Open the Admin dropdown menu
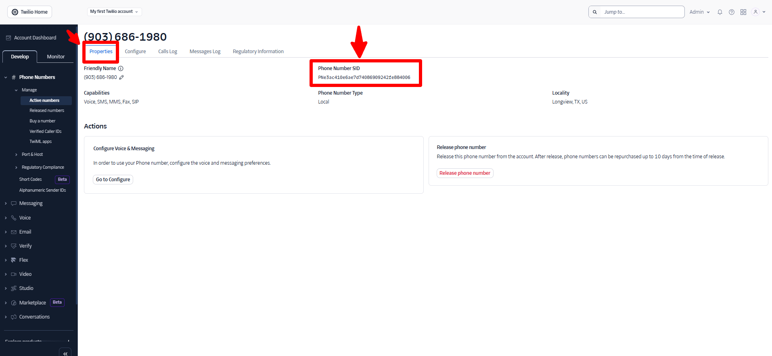 point(699,12)
